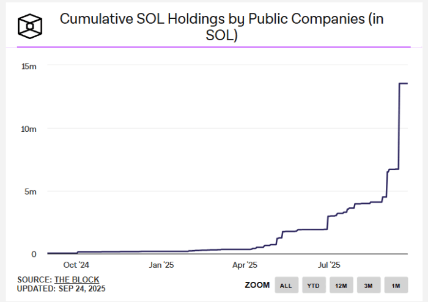This screenshot has height=302, width=428.
Task: Click the 10m y-axis label
Action: [29, 129]
